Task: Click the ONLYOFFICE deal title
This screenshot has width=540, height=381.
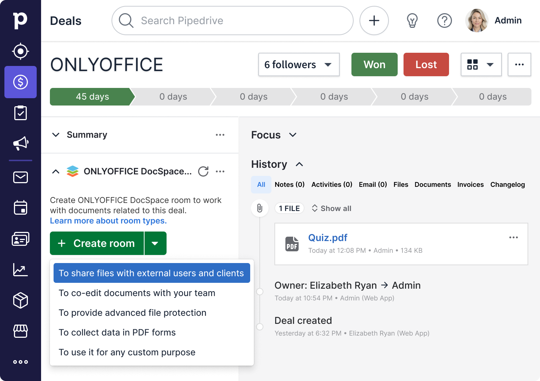Action: (107, 65)
